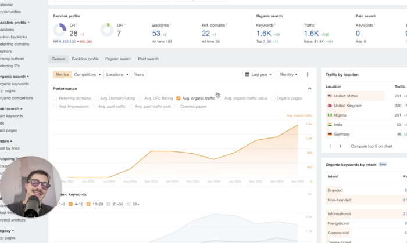Go to next page of traffic locations
Viewport: 407px width, 243px height.
(x=341, y=146)
